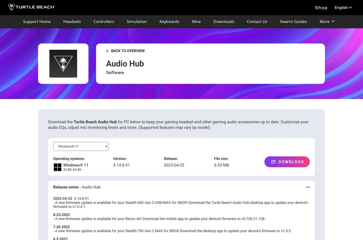Open the Mice menu item
363x240 pixels.
(x=196, y=22)
